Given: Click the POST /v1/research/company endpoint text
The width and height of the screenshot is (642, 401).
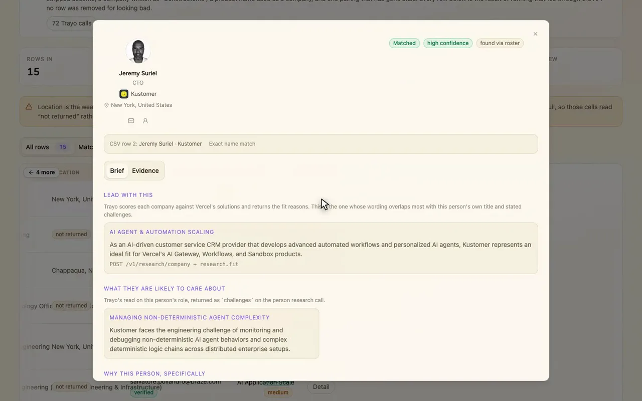Looking at the screenshot, I should [x=174, y=264].
